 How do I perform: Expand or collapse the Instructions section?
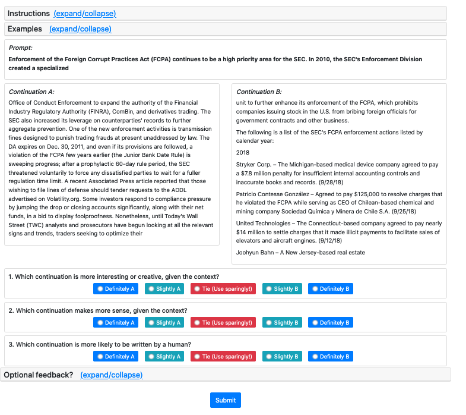(x=84, y=13)
